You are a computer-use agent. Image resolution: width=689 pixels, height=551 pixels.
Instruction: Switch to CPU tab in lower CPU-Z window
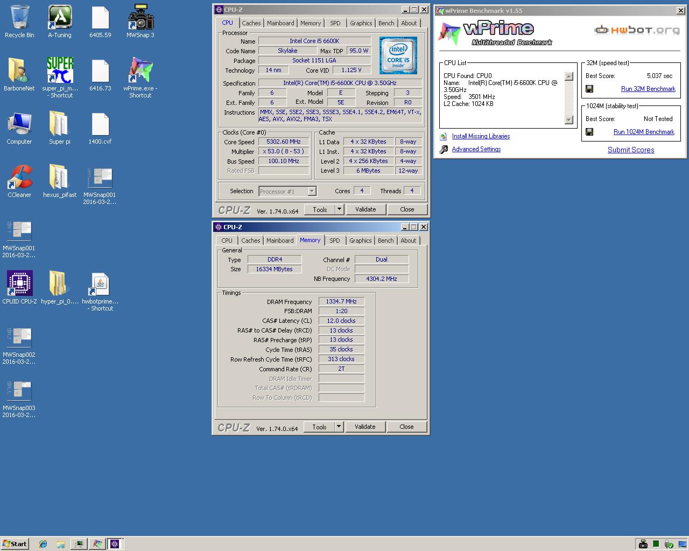[227, 241]
